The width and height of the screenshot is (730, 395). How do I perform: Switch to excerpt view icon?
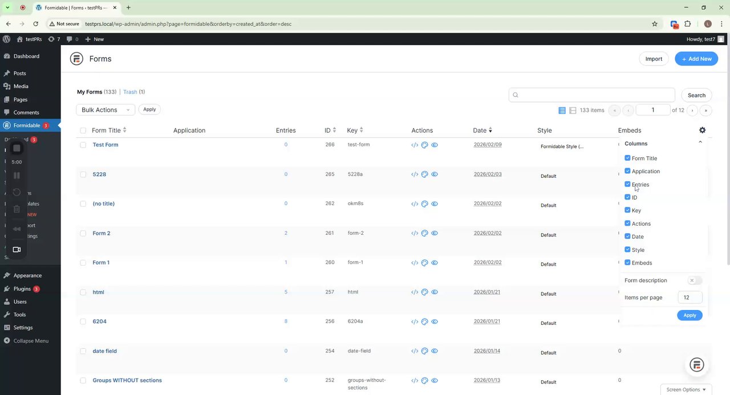click(x=573, y=111)
